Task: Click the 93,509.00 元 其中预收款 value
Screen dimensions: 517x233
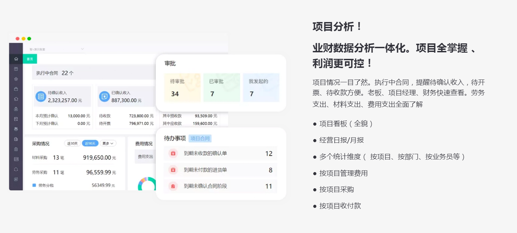Action: [206, 116]
